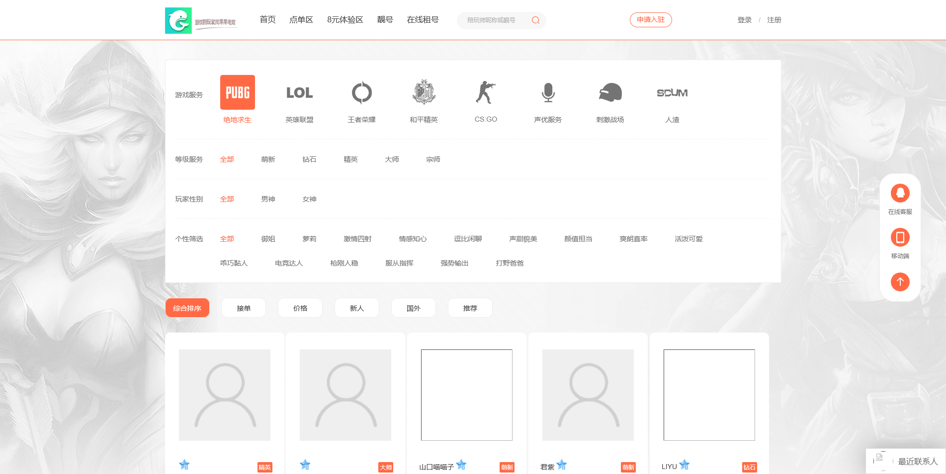
Task: Filter level by 大师
Action: pyautogui.click(x=392, y=159)
